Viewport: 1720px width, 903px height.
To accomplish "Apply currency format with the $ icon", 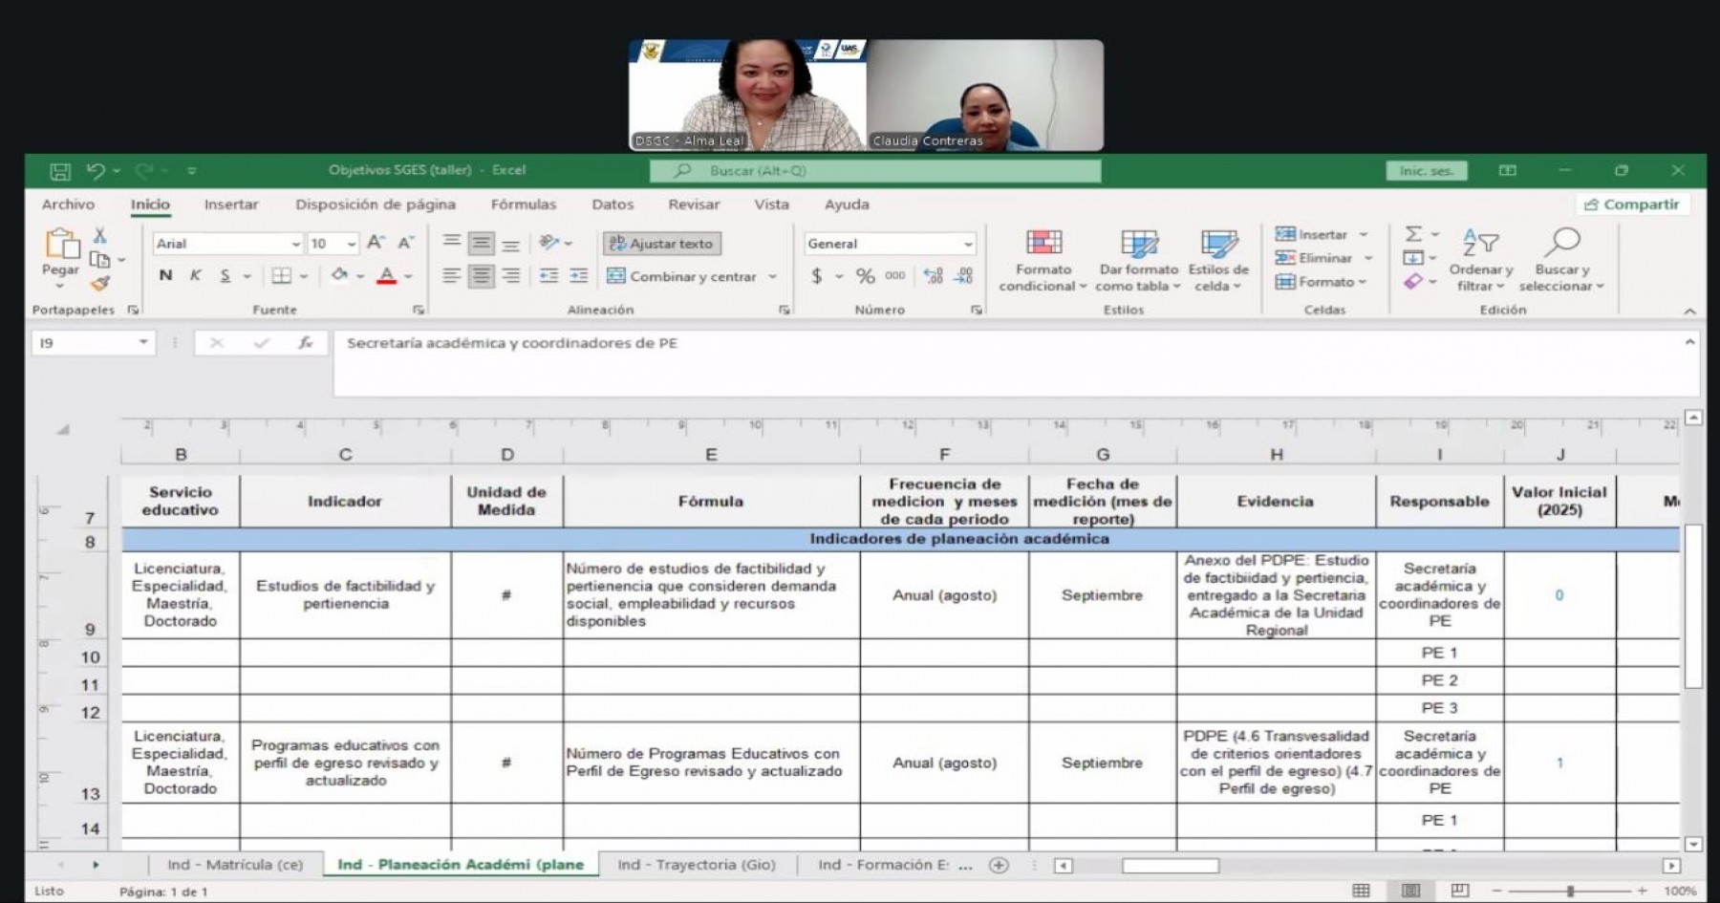I will click(x=816, y=275).
